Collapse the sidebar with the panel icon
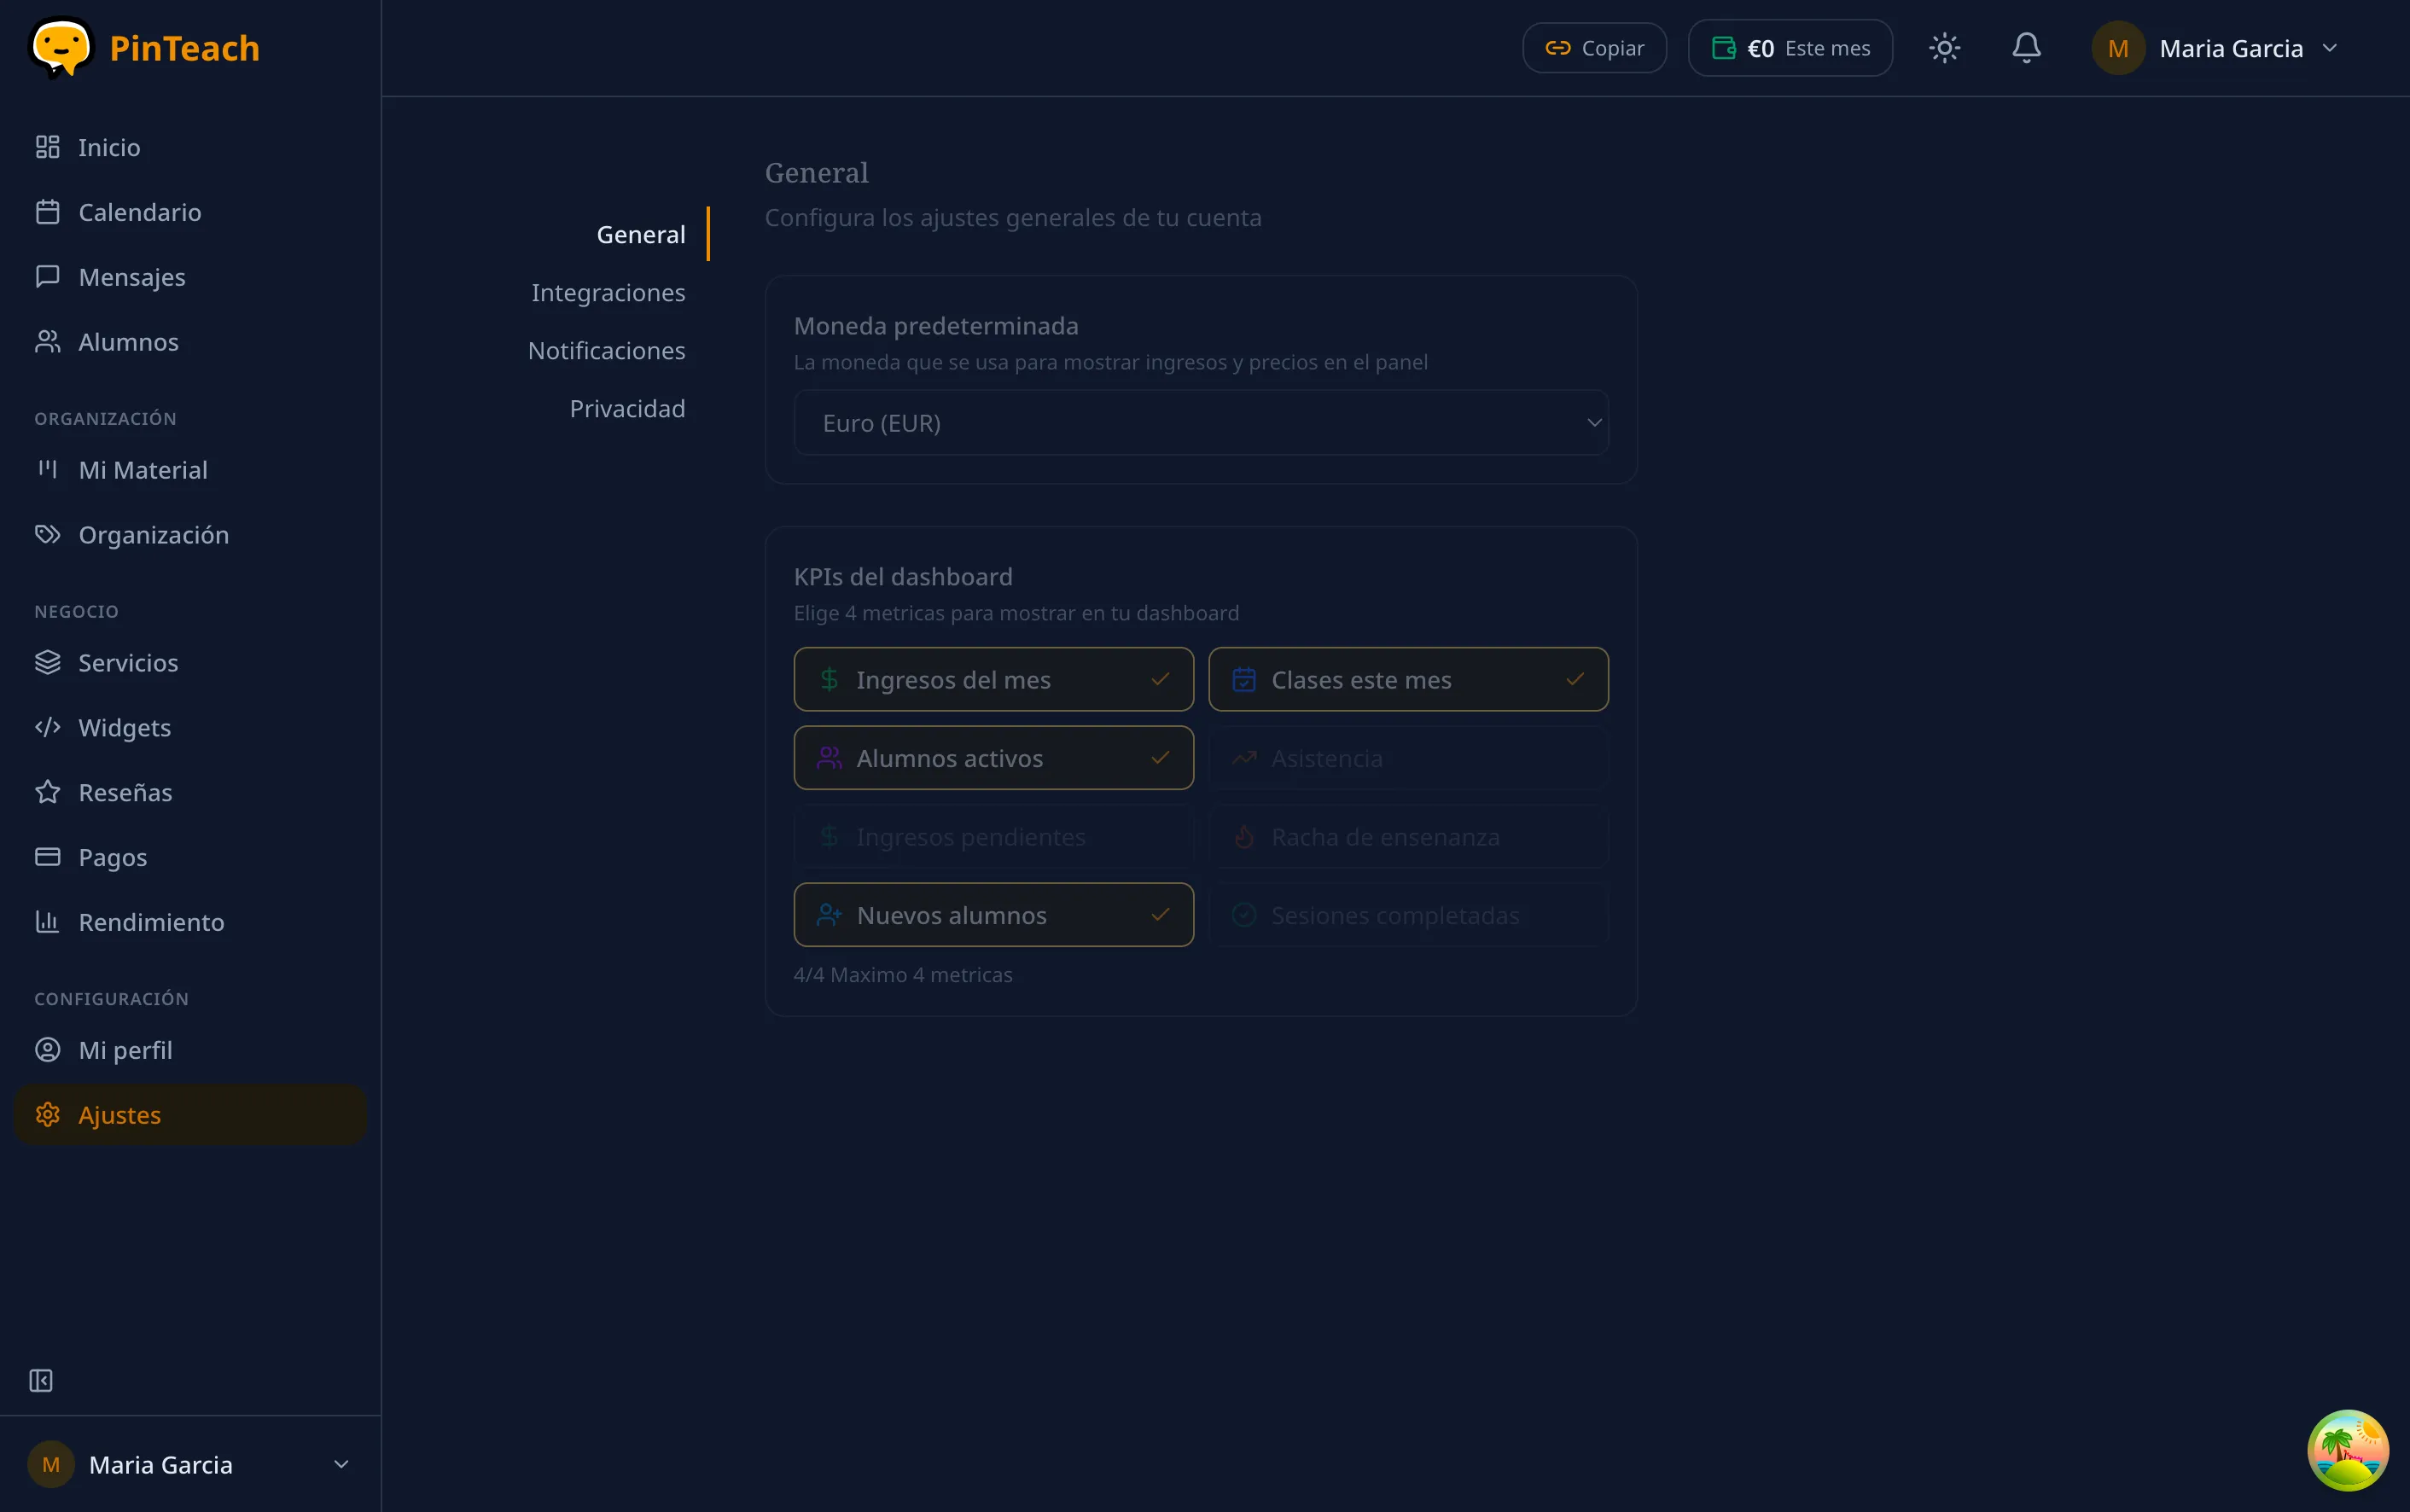The width and height of the screenshot is (2410, 1512). pyautogui.click(x=41, y=1380)
